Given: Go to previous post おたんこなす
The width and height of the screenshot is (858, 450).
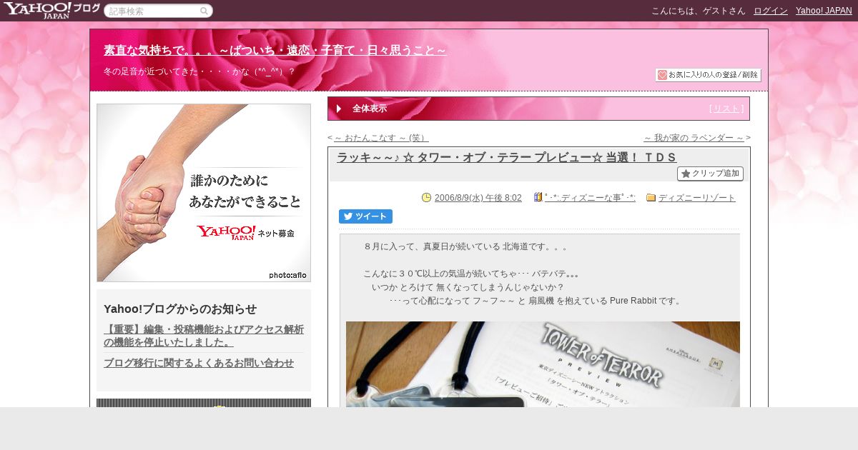Looking at the screenshot, I should pyautogui.click(x=381, y=138).
